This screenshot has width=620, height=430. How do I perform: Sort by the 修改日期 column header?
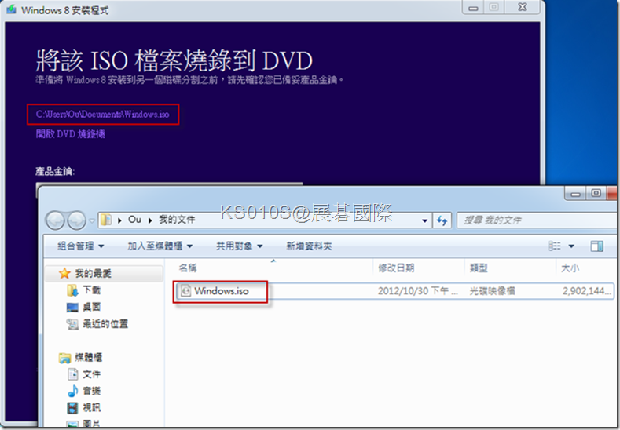396,268
